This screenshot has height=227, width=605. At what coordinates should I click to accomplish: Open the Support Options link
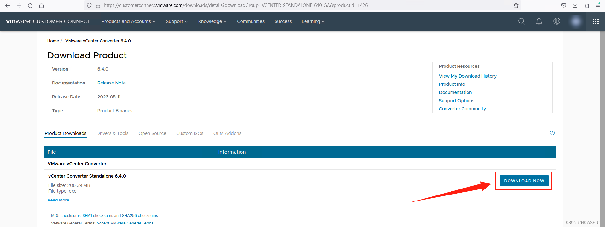457,101
